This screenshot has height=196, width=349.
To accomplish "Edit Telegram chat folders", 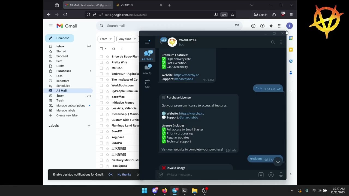I will pyautogui.click(x=147, y=84).
